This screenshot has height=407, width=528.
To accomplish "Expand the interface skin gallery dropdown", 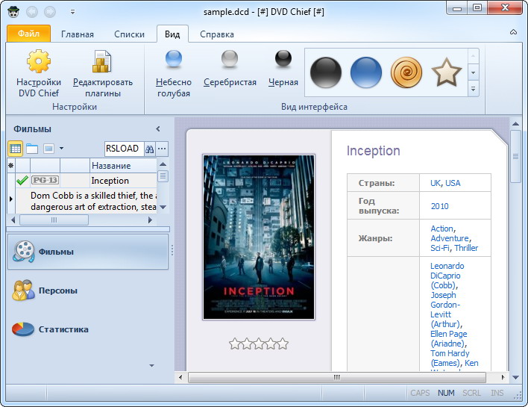I will (473, 89).
